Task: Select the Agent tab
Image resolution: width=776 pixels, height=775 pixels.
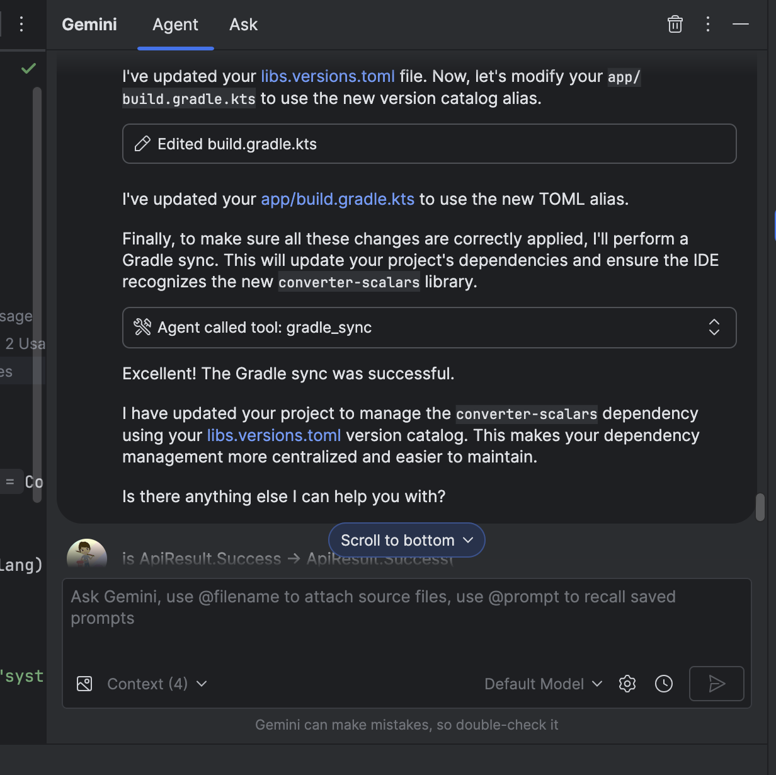Action: pos(175,25)
